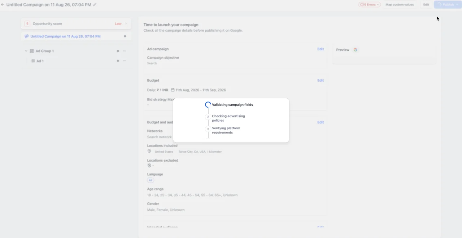Click the All language tag
The width and height of the screenshot is (462, 238).
click(x=151, y=180)
